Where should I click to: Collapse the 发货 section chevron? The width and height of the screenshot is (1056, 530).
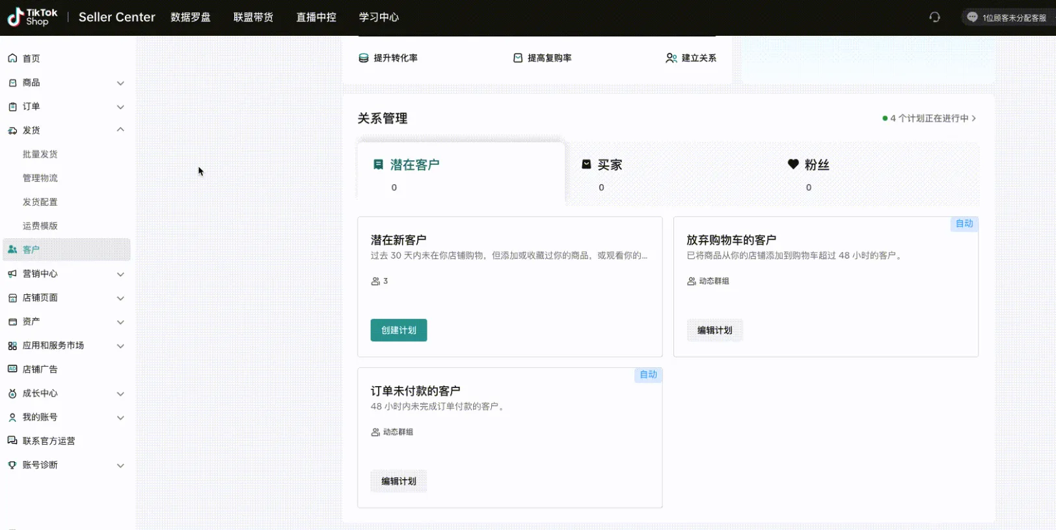pyautogui.click(x=120, y=130)
